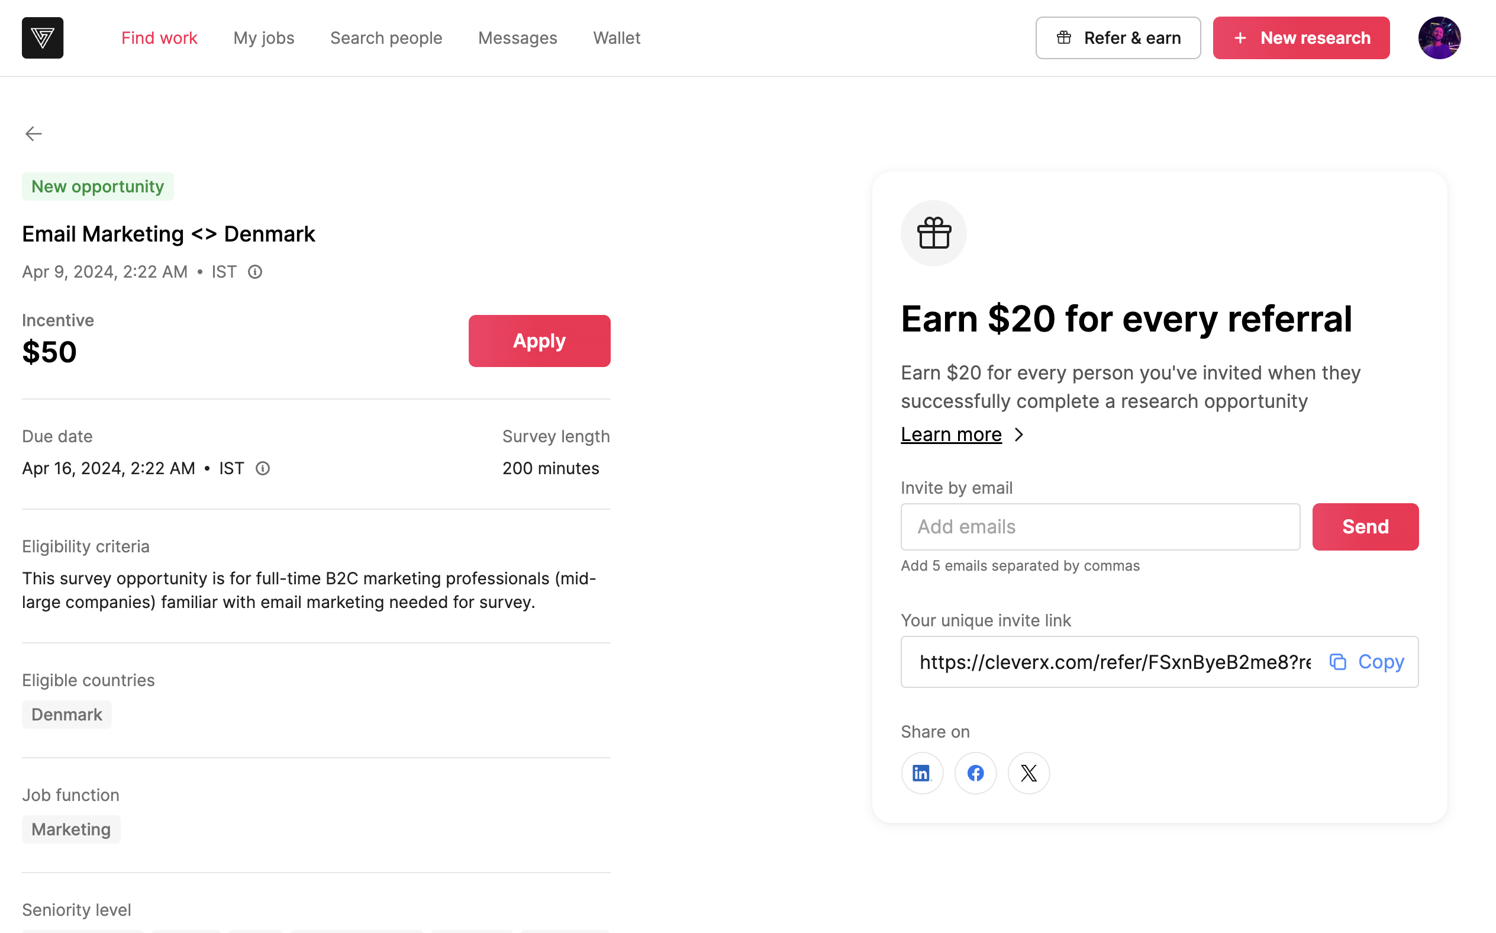Open the My jobs tab

263,37
